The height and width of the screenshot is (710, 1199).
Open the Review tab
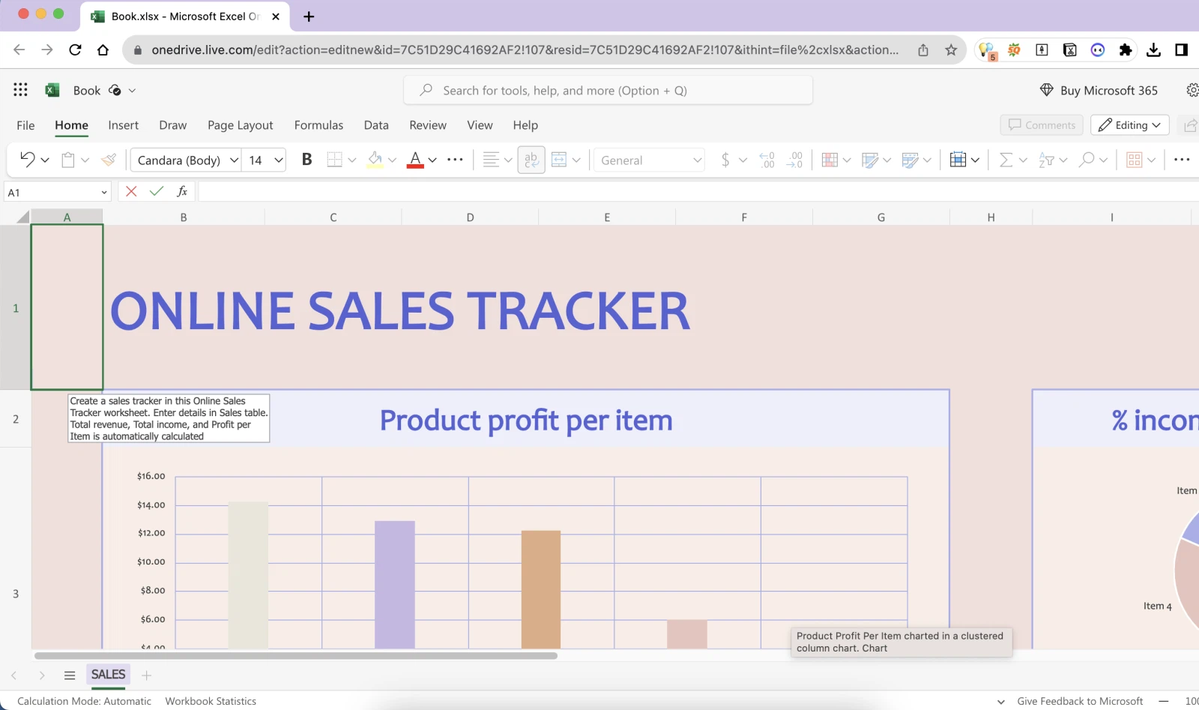point(428,125)
